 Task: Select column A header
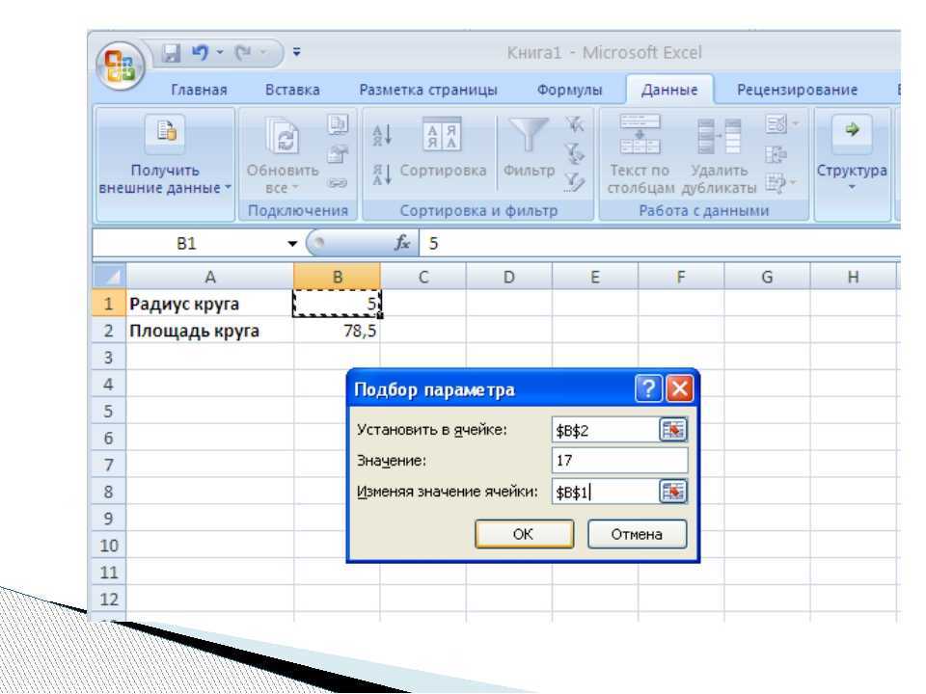click(x=209, y=277)
